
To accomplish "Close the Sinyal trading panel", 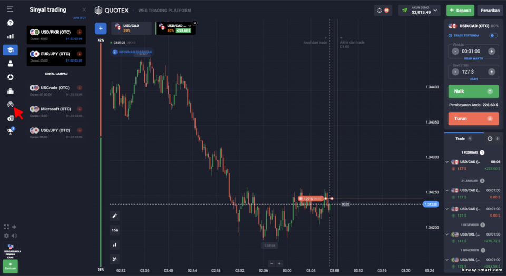I will (x=84, y=9).
